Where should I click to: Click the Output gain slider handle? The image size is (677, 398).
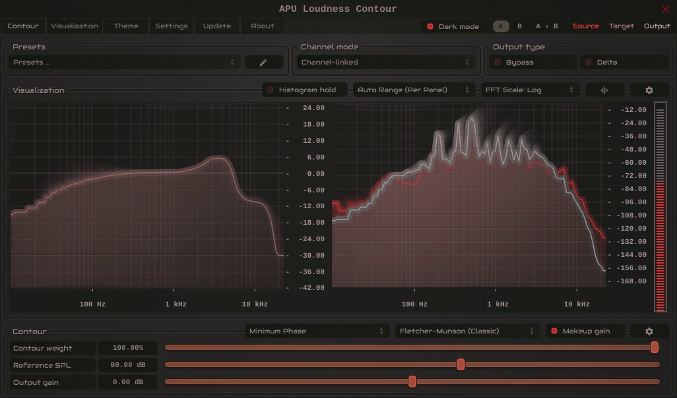[412, 381]
